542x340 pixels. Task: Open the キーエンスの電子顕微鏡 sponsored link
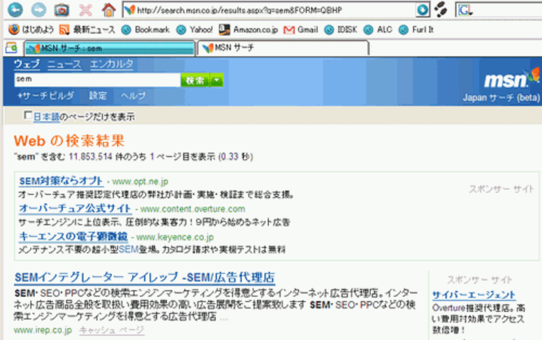pyautogui.click(x=73, y=237)
